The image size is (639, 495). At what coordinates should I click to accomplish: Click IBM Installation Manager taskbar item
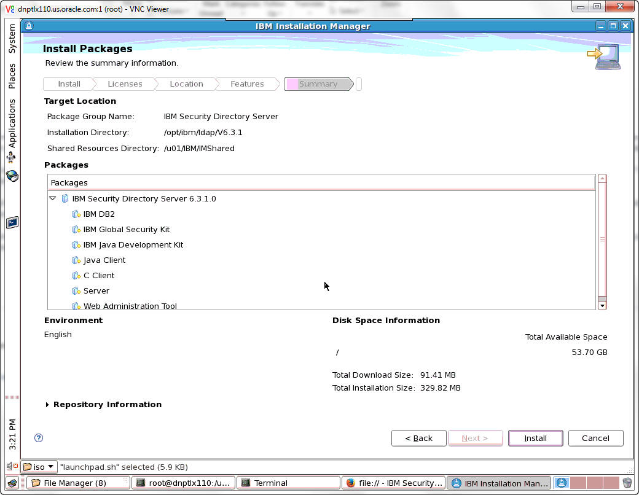coord(499,483)
